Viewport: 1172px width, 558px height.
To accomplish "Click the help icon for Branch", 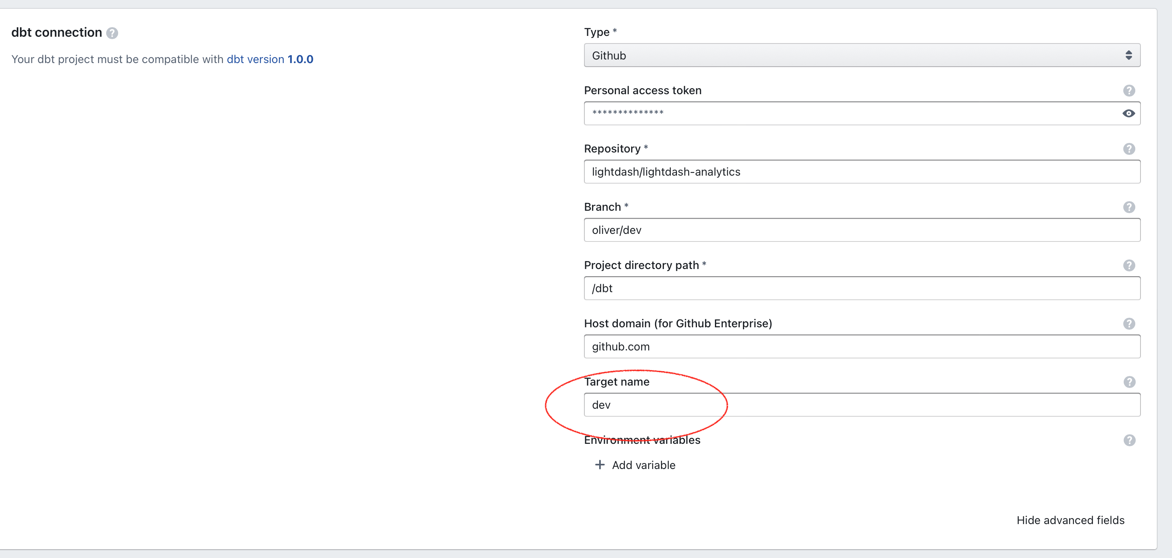I will [x=1129, y=207].
